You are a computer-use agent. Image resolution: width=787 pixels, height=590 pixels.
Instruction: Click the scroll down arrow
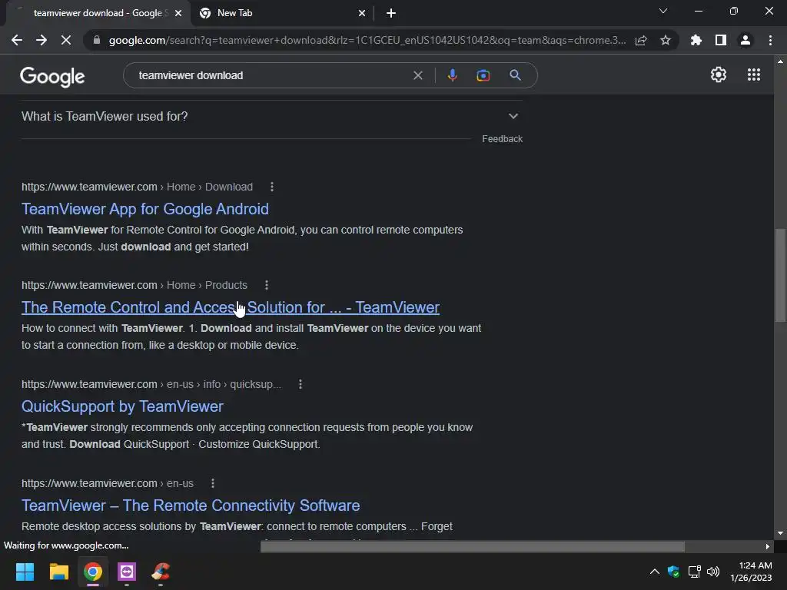(x=780, y=533)
